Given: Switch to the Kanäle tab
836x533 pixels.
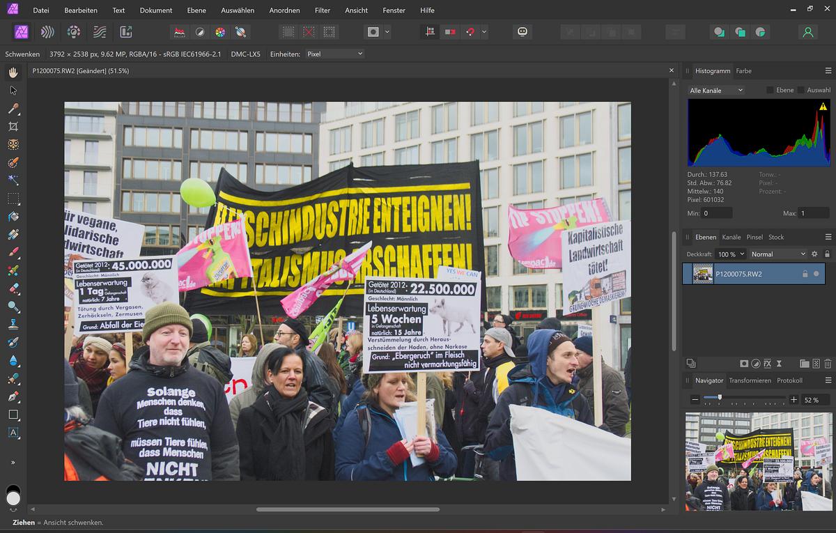Looking at the screenshot, I should (x=731, y=237).
